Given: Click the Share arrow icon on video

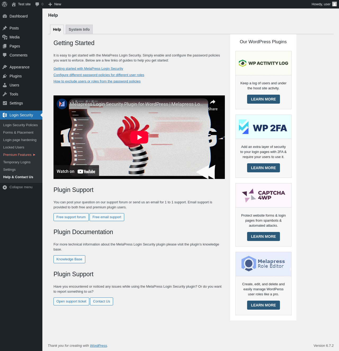Looking at the screenshot, I should click(213, 102).
